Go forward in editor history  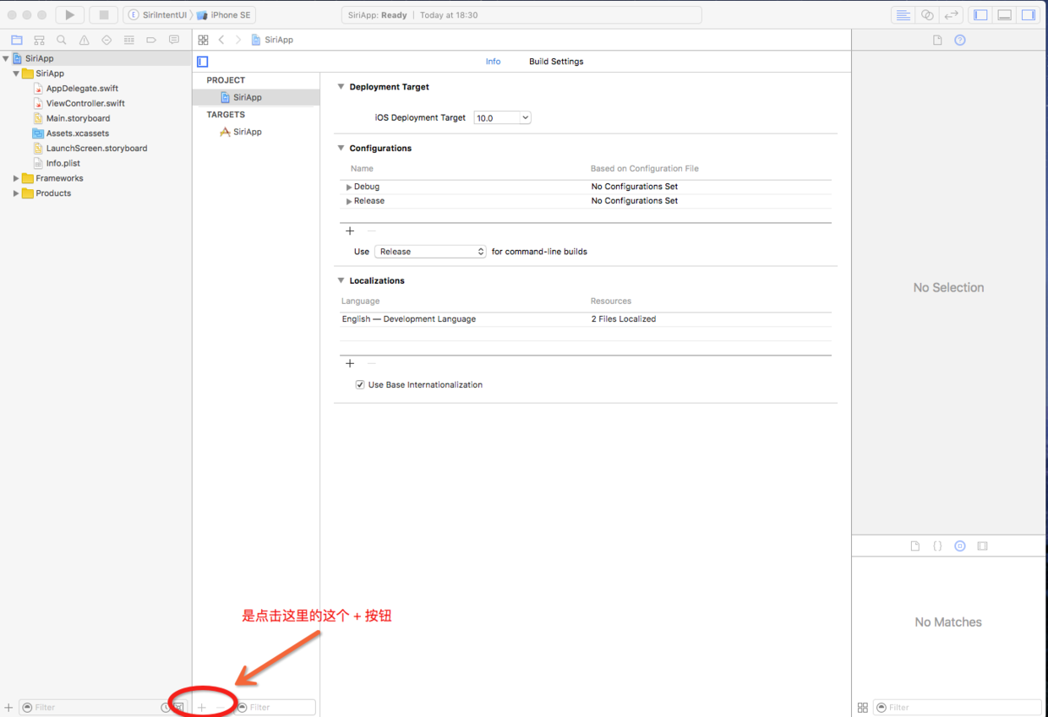pyautogui.click(x=238, y=40)
